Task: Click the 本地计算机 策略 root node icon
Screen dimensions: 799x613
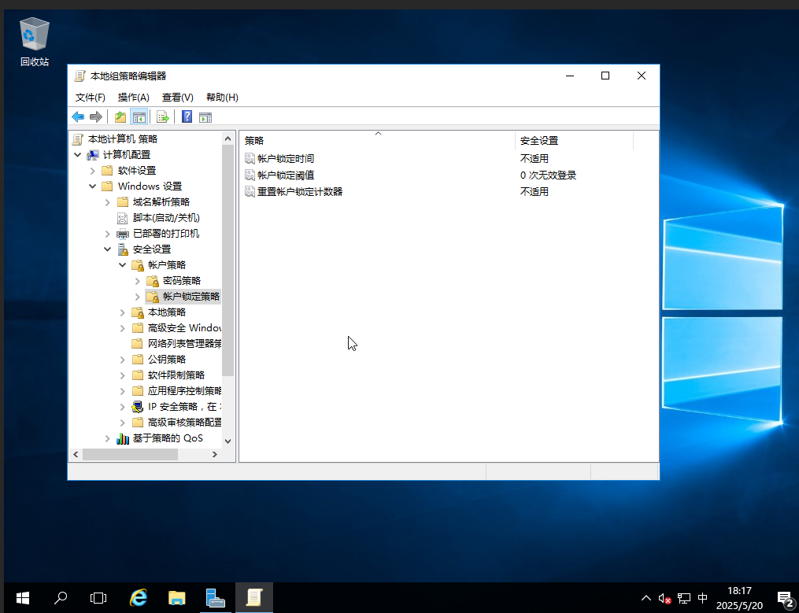Action: pos(78,139)
